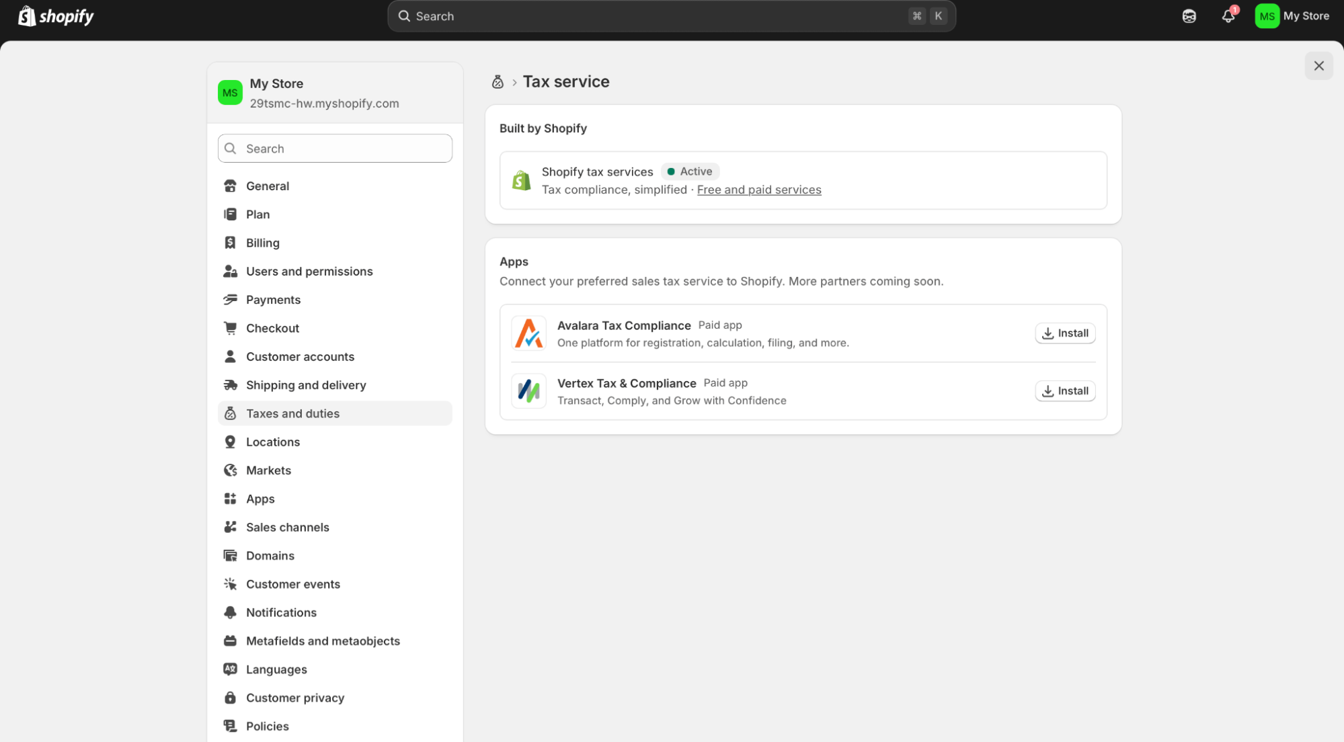Screen dimensions: 1344x742
Task: Select Taxes and duties in sidebar
Action: point(335,413)
